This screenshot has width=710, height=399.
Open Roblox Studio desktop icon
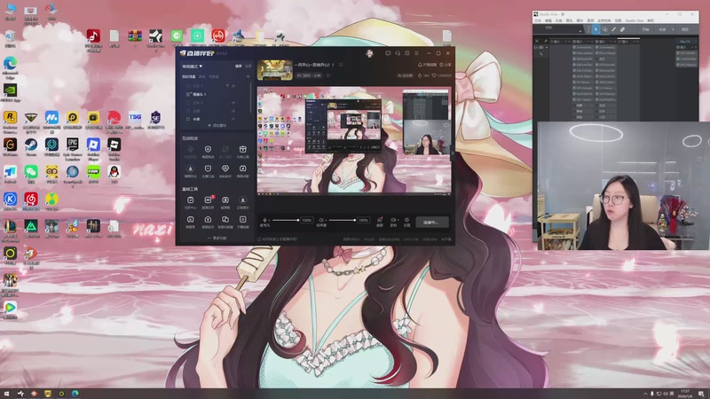pos(114,146)
